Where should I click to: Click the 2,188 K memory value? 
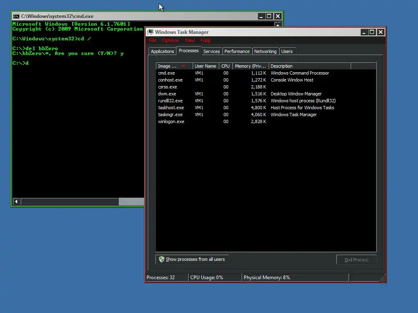coord(258,87)
